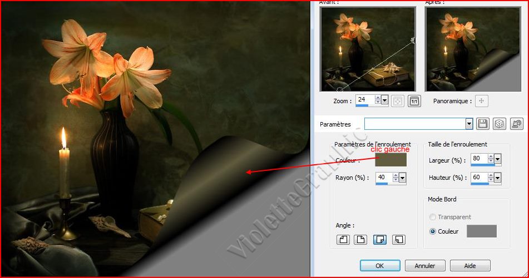Image resolution: width=529 pixels, height=278 pixels.
Task: Select the bottom-left corner curl angle
Action: pyautogui.click(x=398, y=240)
